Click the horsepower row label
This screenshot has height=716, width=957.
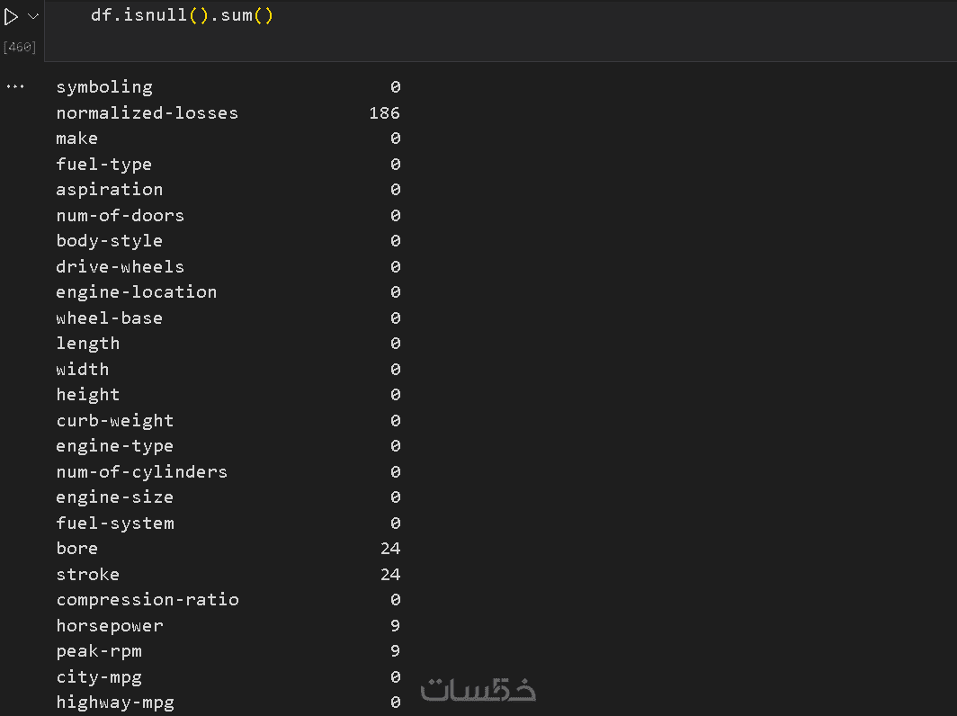click(x=109, y=626)
